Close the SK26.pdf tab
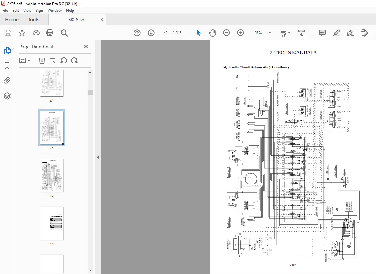Viewport: 376px width, 274px height. (x=102, y=20)
